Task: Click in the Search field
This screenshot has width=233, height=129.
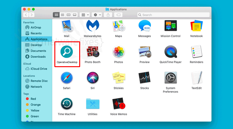Action: pyautogui.click(x=173, y=15)
